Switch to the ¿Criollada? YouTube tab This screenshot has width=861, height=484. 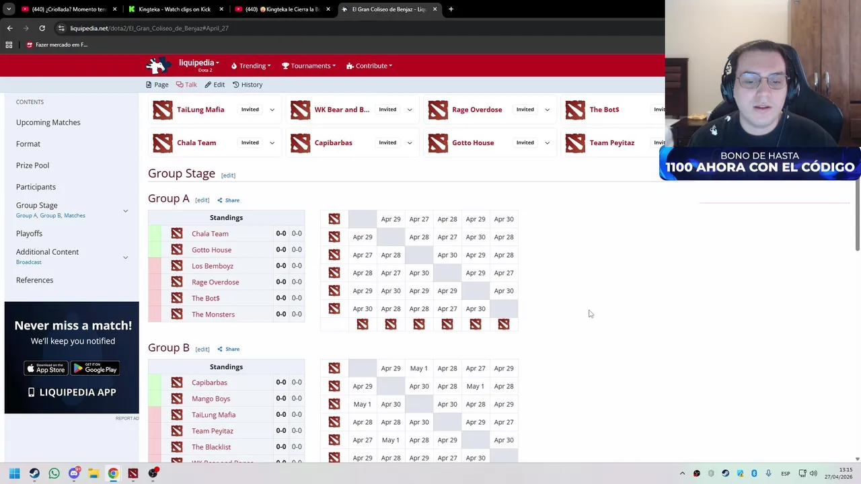[x=69, y=9]
